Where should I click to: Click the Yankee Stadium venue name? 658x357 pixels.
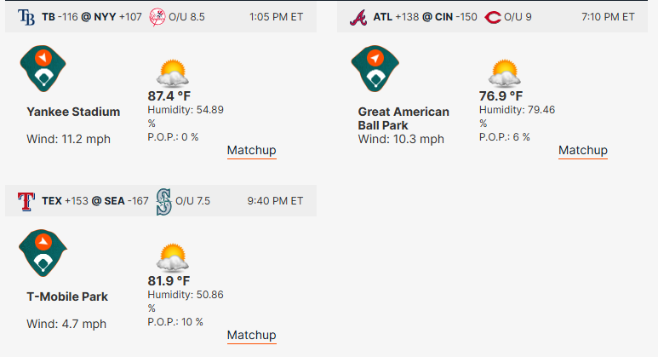(73, 112)
